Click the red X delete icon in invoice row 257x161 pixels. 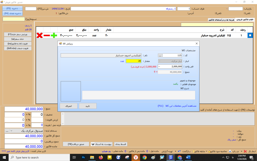point(39,35)
